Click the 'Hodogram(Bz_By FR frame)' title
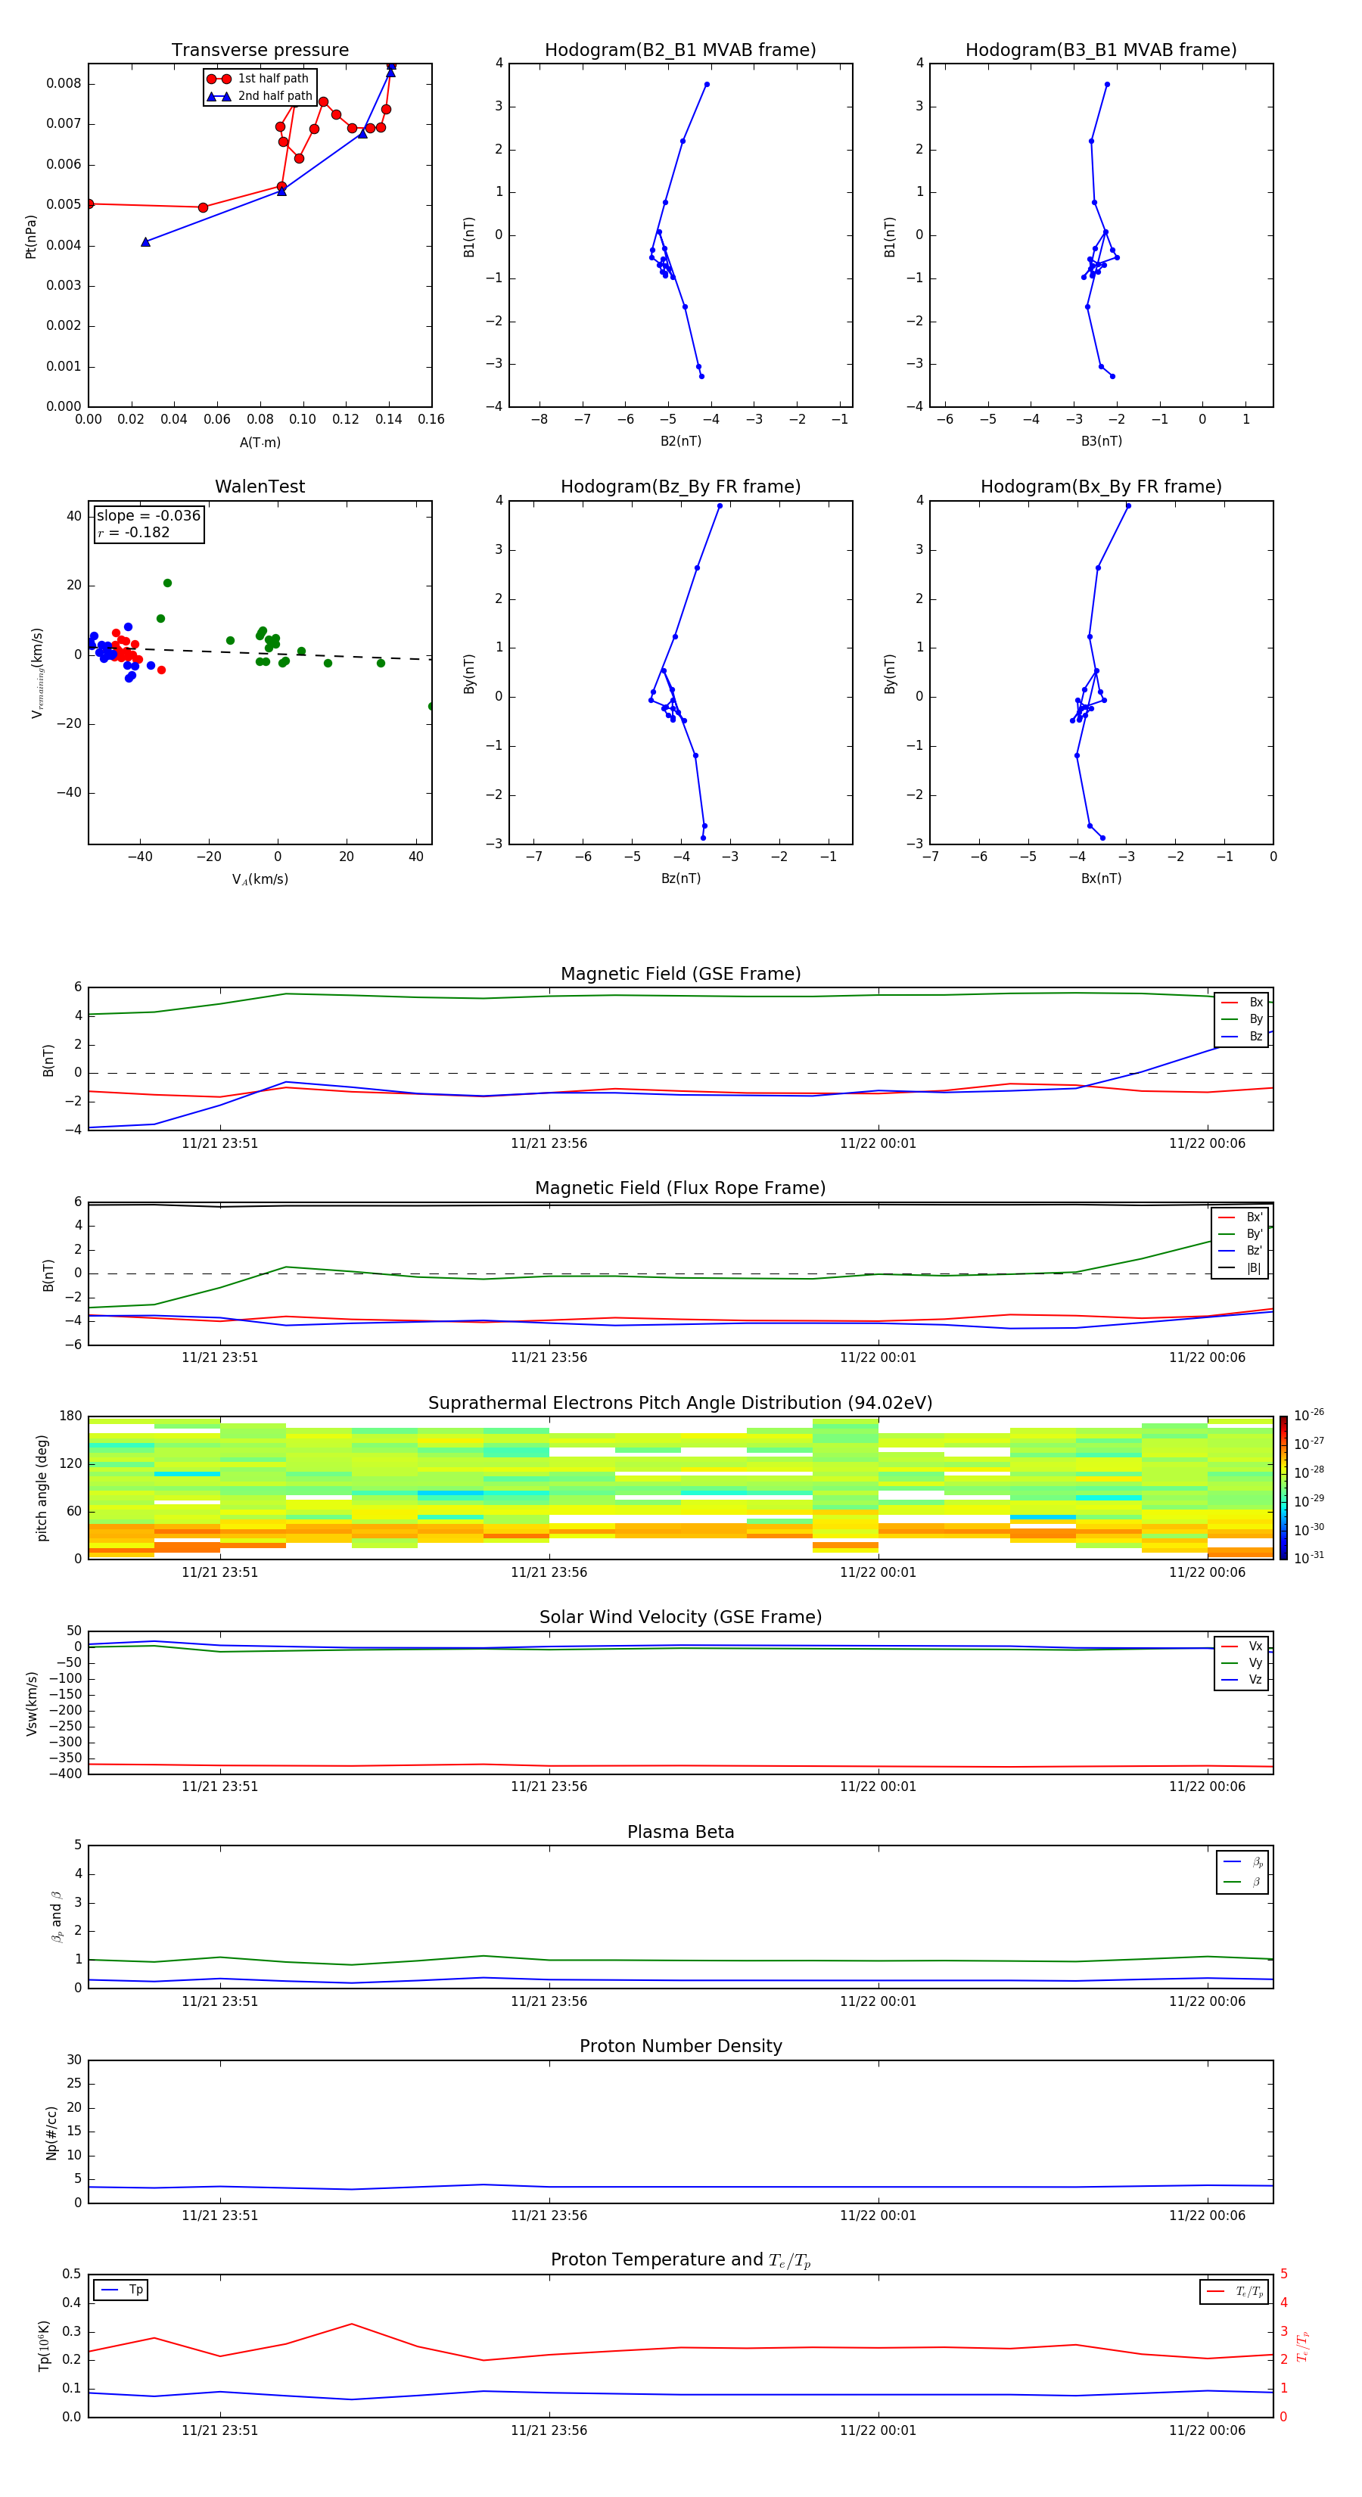 [x=680, y=487]
